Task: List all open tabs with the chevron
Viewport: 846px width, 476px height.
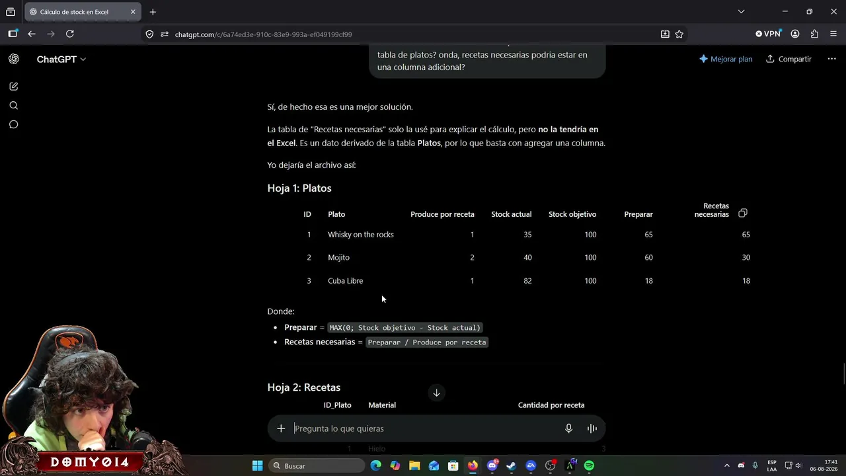Action: 741,12
